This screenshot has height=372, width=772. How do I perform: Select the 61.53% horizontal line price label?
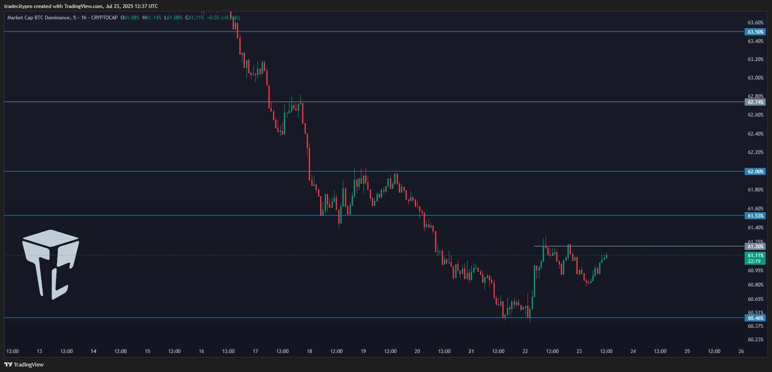[755, 216]
